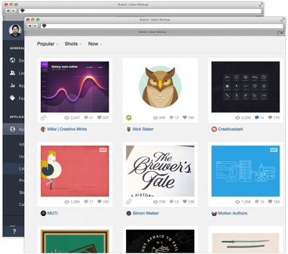
Task: Click the heart icon under Brewer's Tale shot
Action: click(x=185, y=201)
